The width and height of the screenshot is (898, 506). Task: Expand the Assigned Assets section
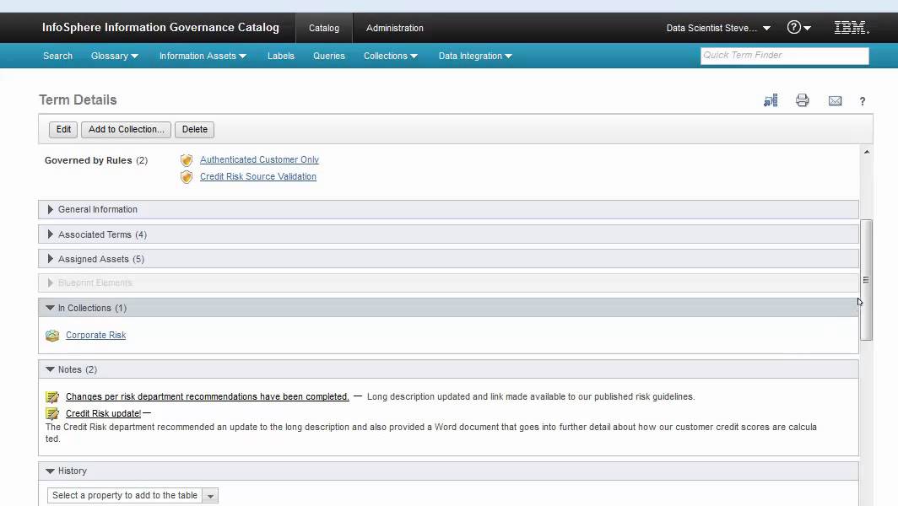448,259
